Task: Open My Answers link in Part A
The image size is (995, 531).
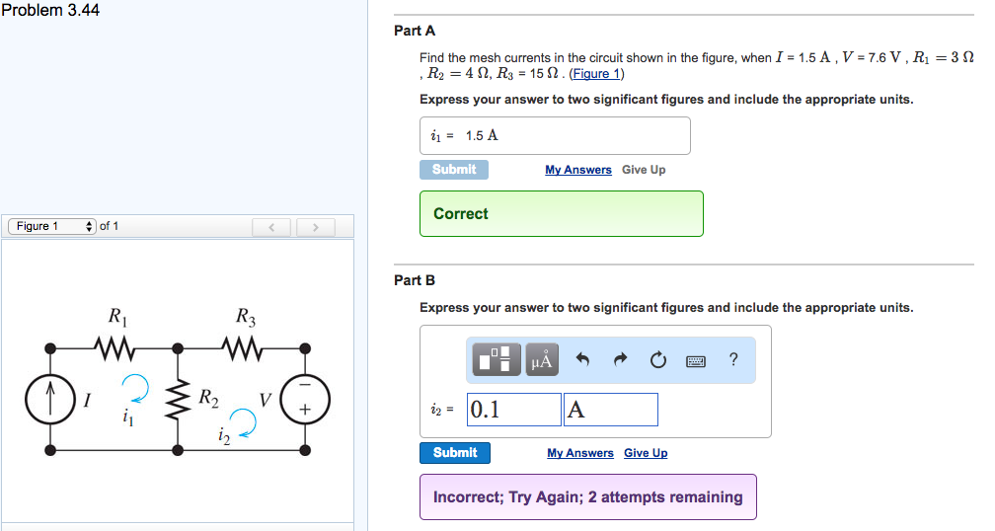Action: [578, 170]
